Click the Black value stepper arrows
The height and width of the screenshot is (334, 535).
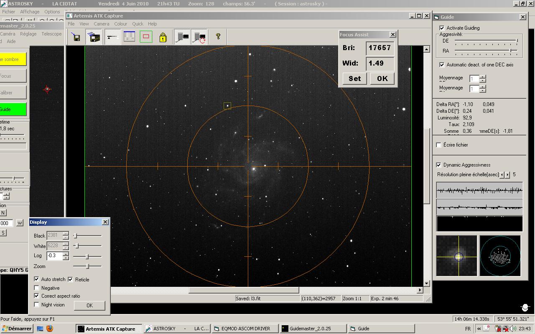click(x=66, y=235)
